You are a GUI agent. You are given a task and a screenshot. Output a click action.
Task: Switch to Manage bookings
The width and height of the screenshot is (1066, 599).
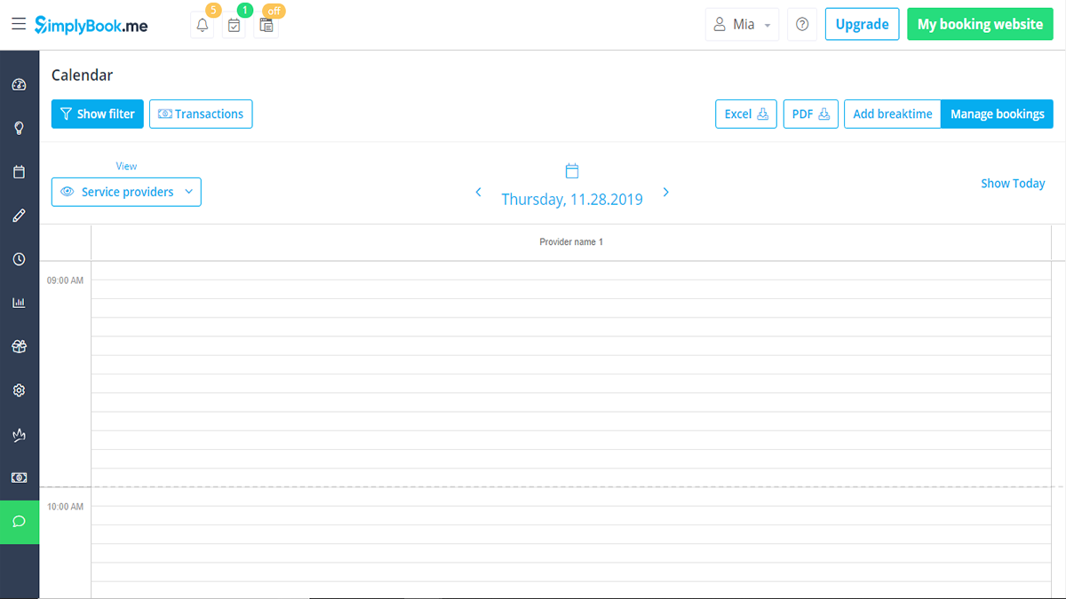point(997,114)
